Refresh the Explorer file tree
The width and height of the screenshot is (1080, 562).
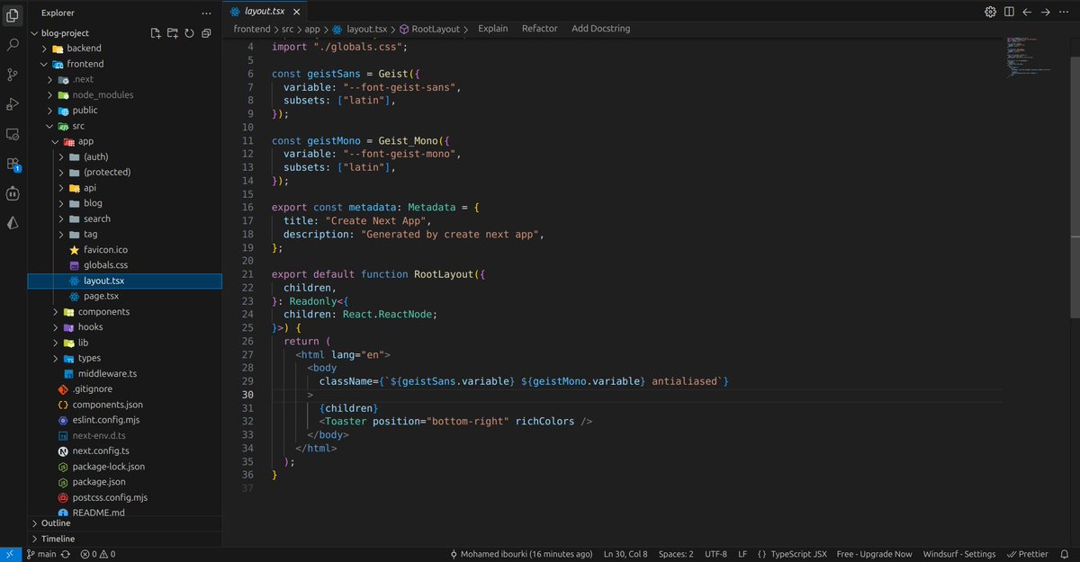point(189,33)
